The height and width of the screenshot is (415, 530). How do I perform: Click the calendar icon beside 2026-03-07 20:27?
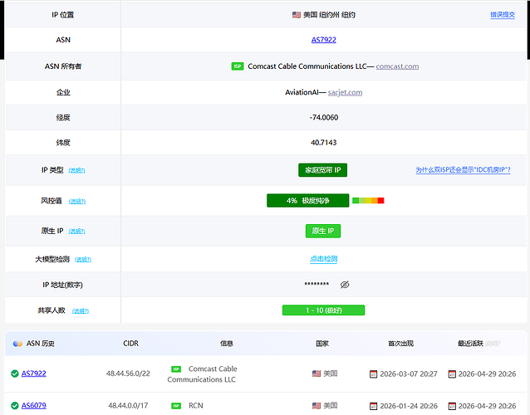[x=374, y=374]
